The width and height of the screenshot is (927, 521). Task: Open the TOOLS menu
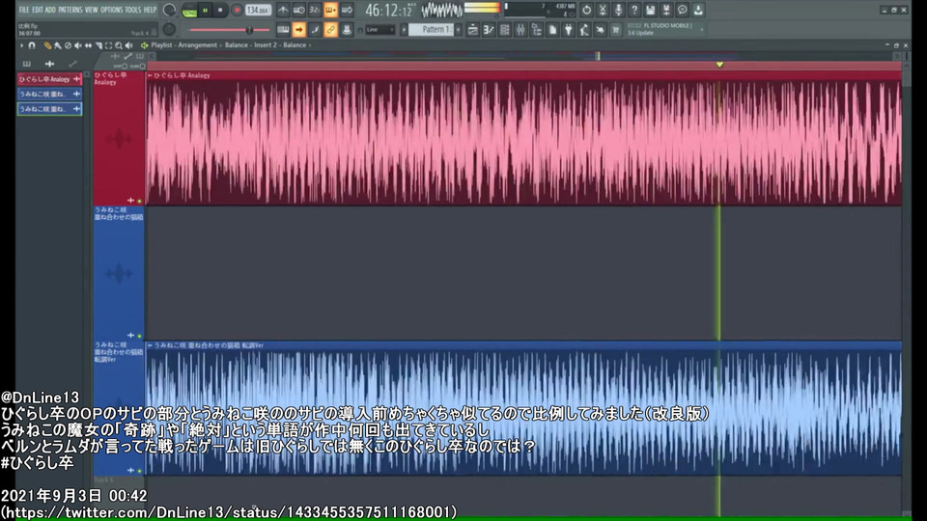(133, 10)
